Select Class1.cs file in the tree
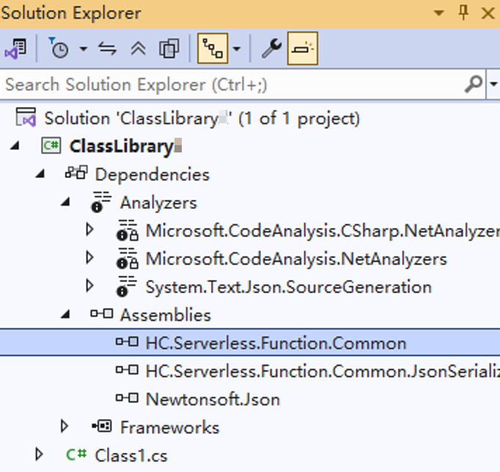Screen dimensions: 500x472 (130, 455)
